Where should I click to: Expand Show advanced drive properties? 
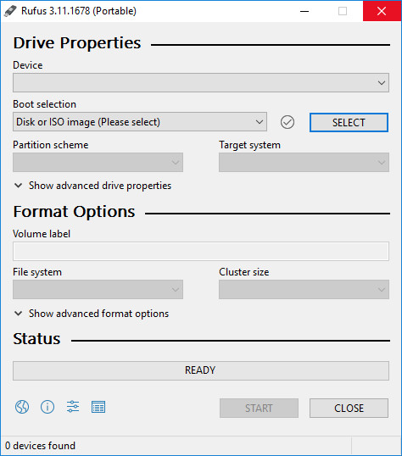[92, 186]
